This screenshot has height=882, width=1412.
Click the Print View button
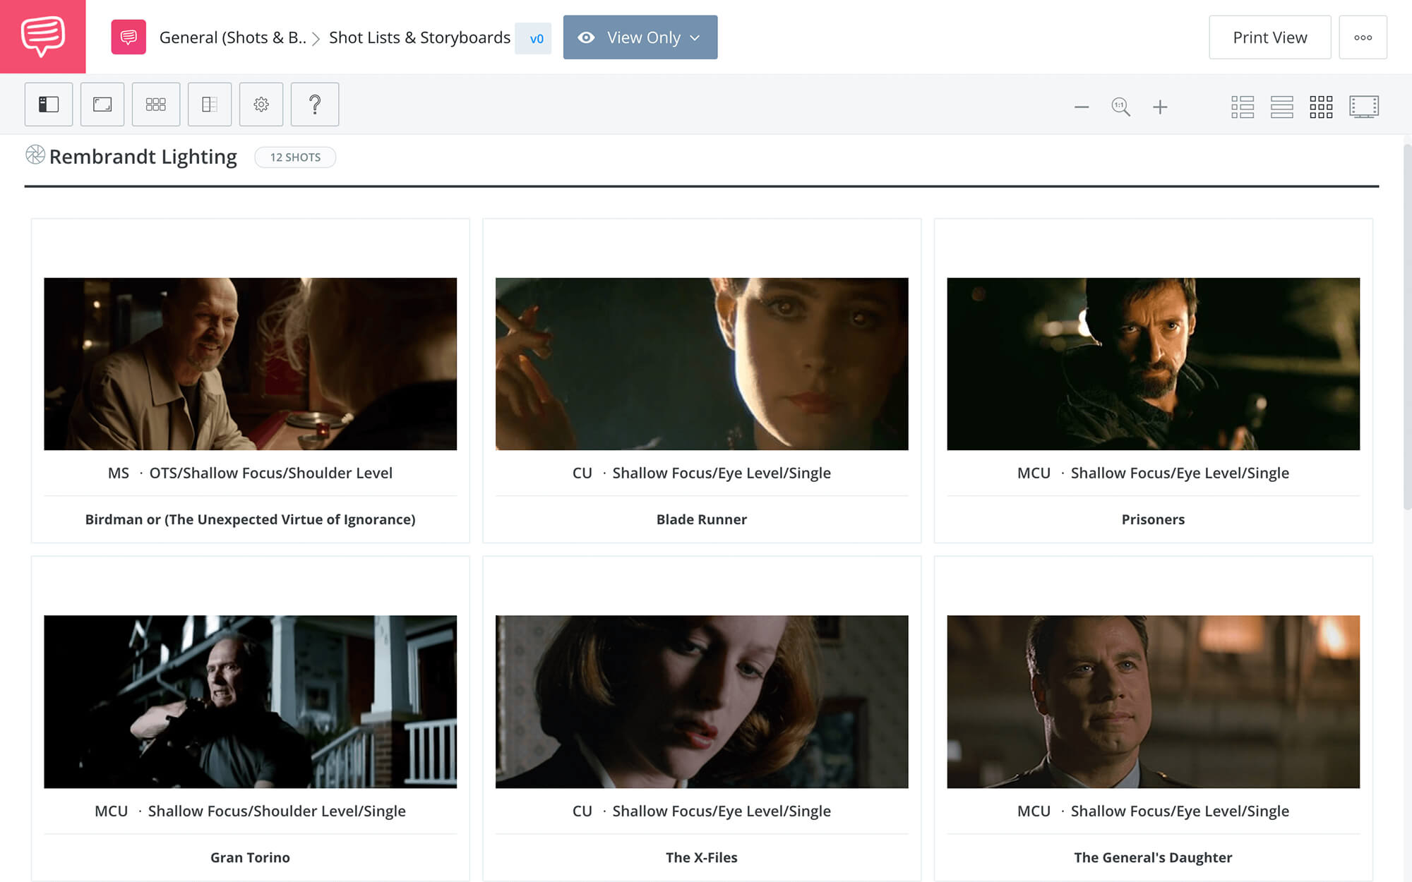(x=1269, y=37)
